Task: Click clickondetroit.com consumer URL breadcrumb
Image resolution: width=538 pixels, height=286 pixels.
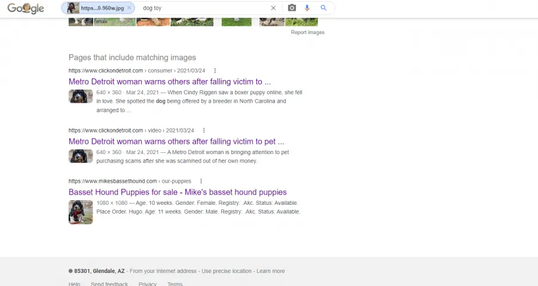Action: coord(136,70)
